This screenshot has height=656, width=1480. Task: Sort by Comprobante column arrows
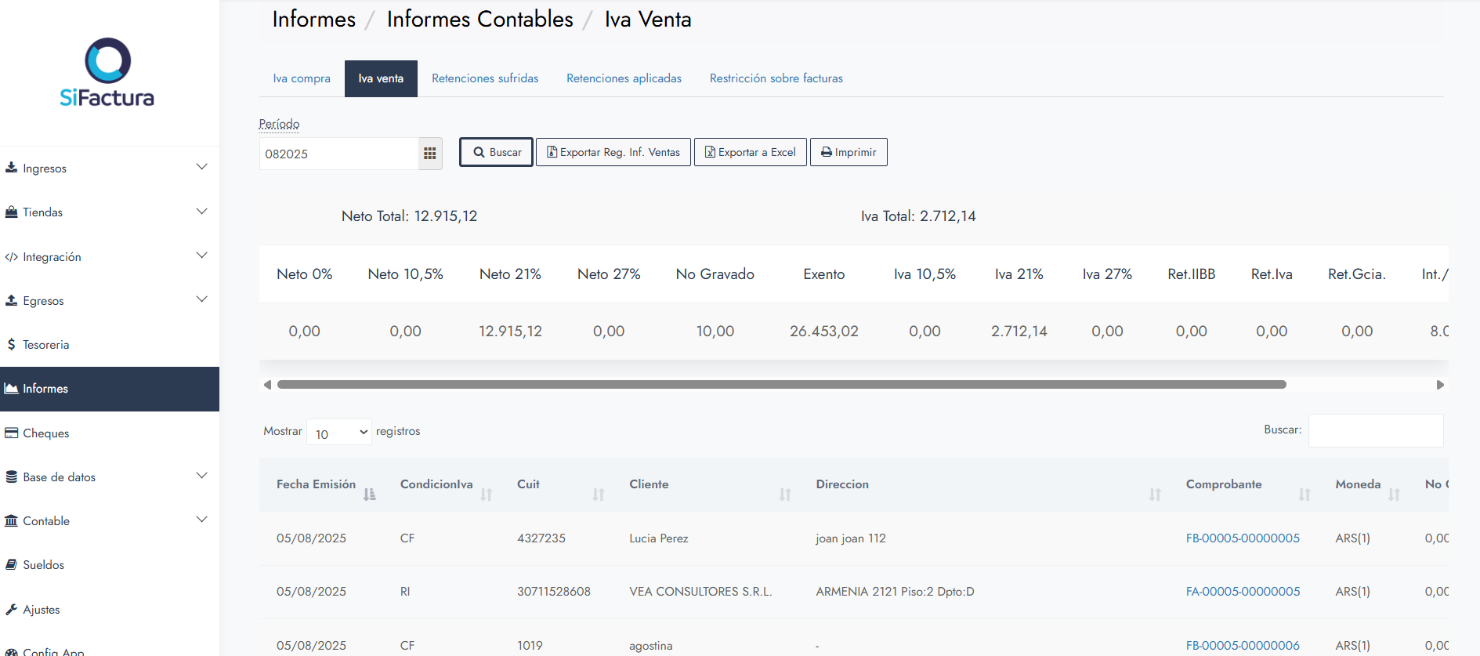(x=1304, y=494)
